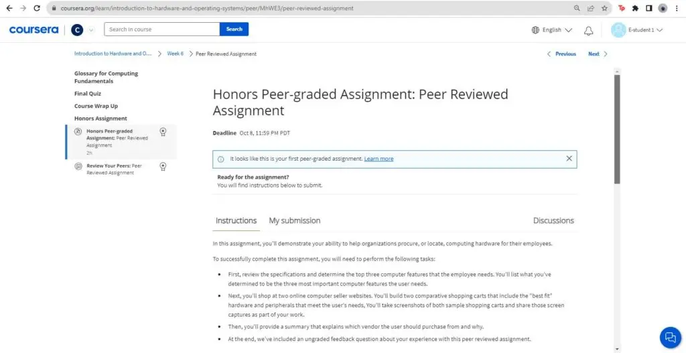The width and height of the screenshot is (686, 353).
Task: Click peer icon left of Honors Peer-graded Assignment
Action: (78, 131)
